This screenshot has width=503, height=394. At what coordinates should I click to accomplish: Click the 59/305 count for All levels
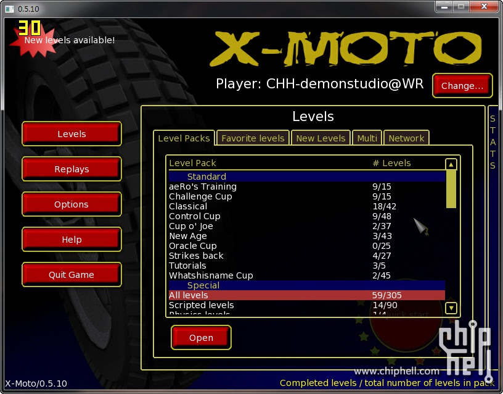pos(387,295)
